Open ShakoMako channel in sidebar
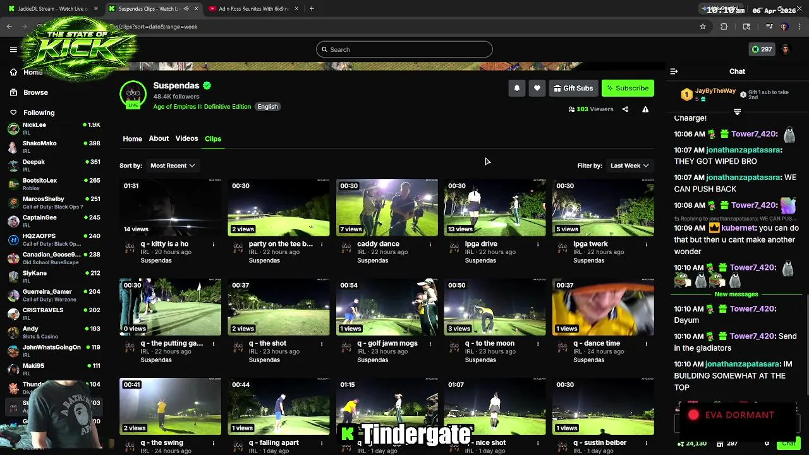This screenshot has height=455, width=809. pos(54,147)
